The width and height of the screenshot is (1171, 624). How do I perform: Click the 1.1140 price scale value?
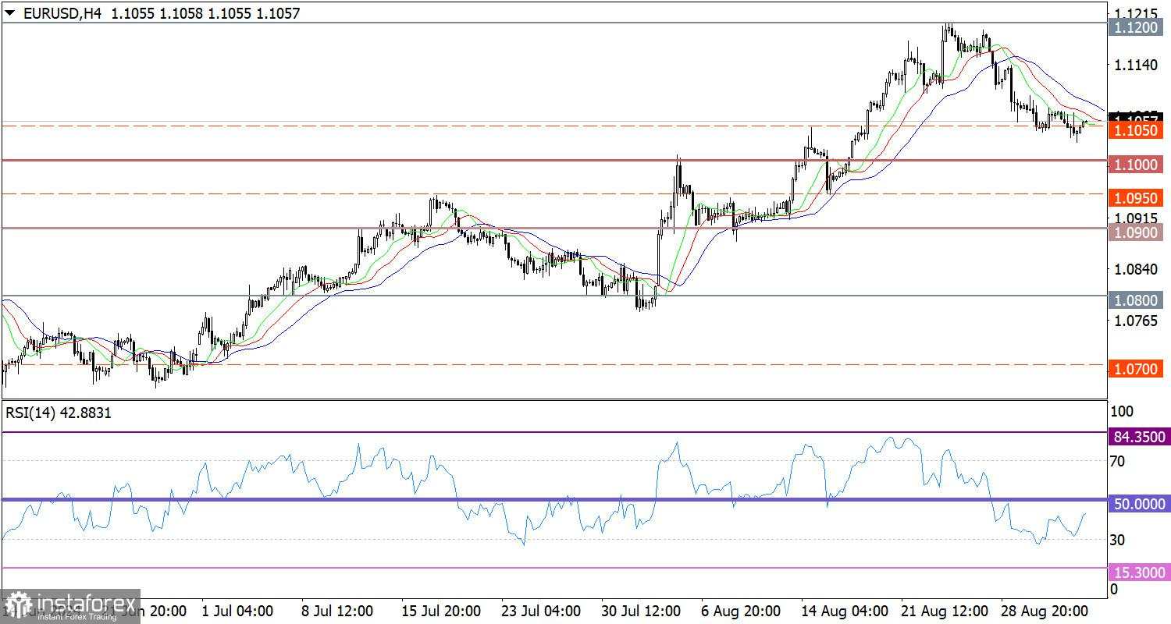click(x=1137, y=64)
